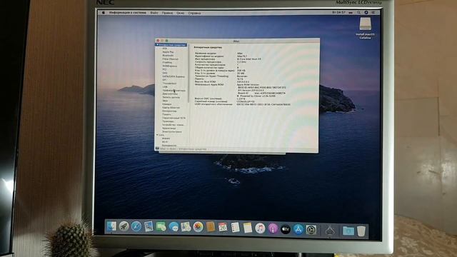The width and height of the screenshot is (457, 257).
Task: Open the Правка menu
Action: click(167, 13)
